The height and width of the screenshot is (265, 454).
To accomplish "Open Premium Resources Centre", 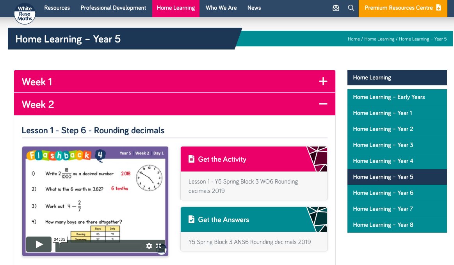I will click(403, 8).
